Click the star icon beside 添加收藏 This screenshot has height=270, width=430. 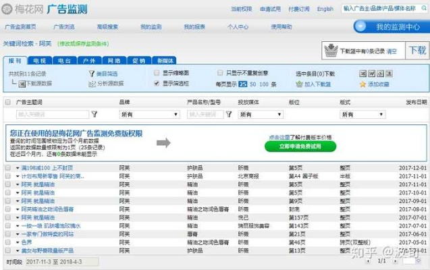point(362,84)
